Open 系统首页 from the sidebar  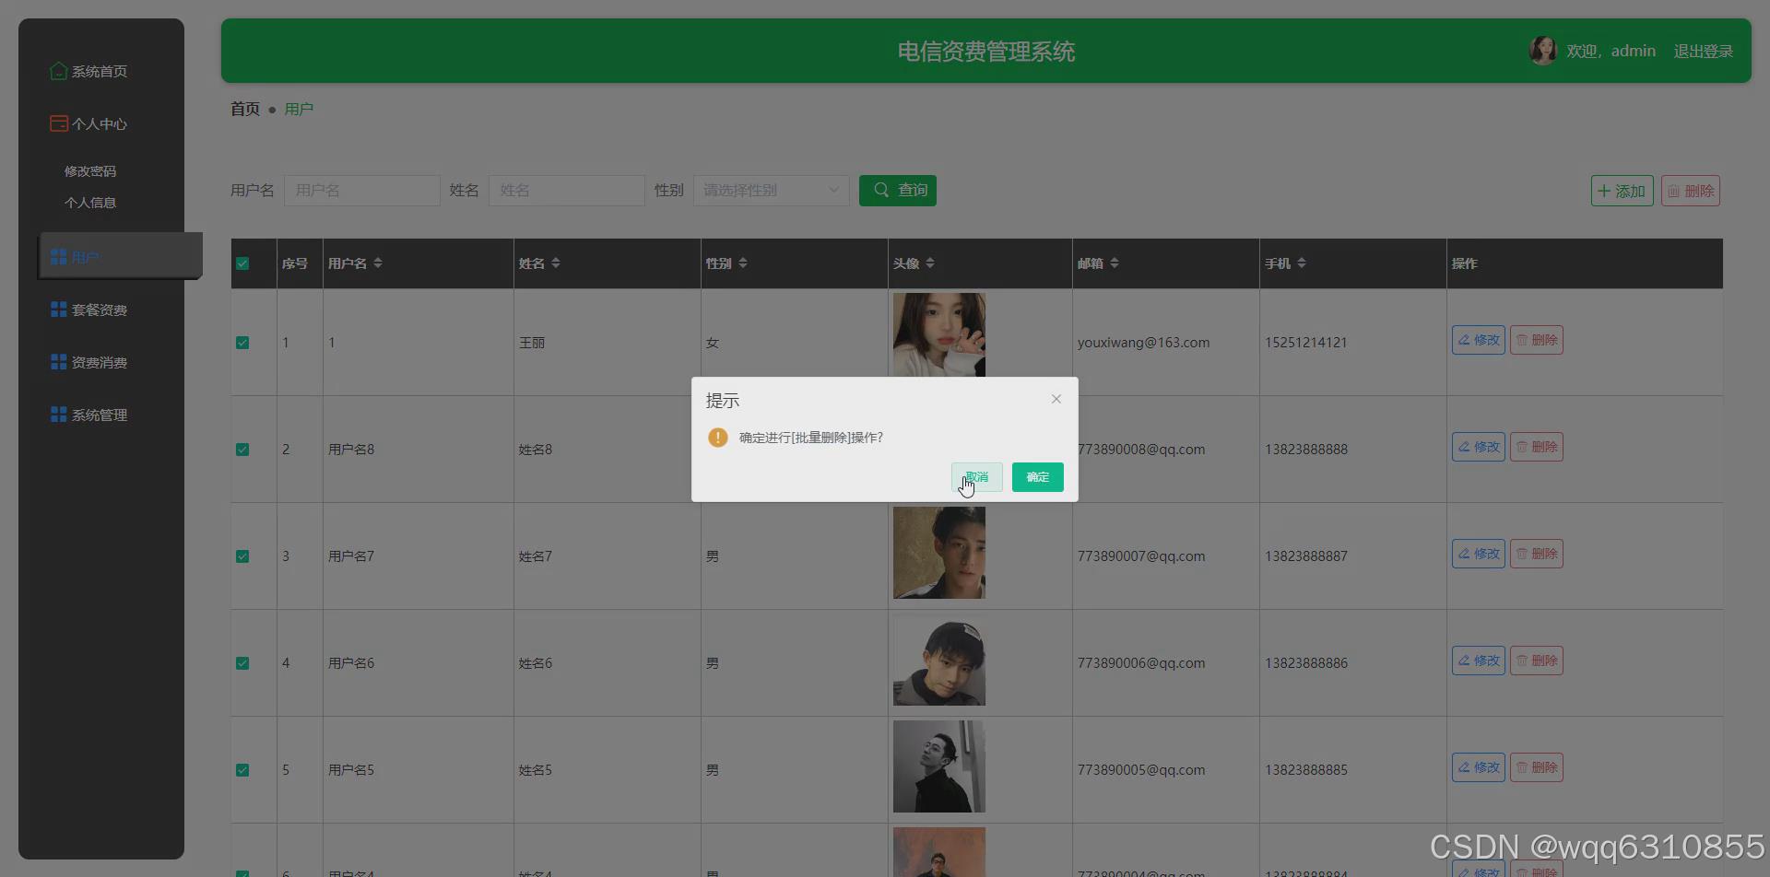[100, 71]
